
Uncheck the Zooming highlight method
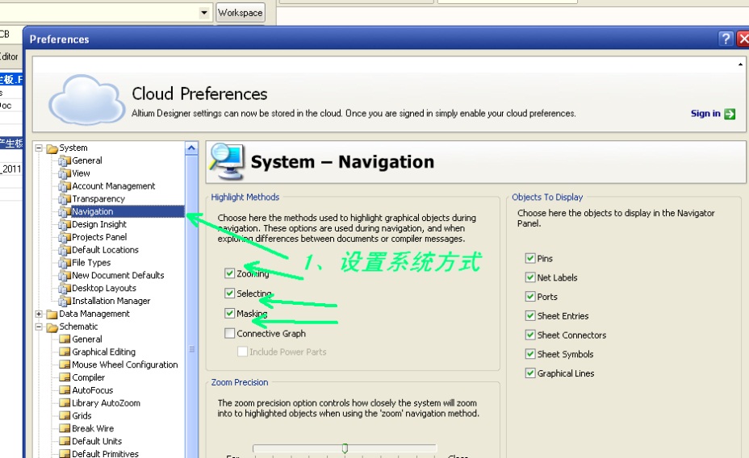[230, 273]
